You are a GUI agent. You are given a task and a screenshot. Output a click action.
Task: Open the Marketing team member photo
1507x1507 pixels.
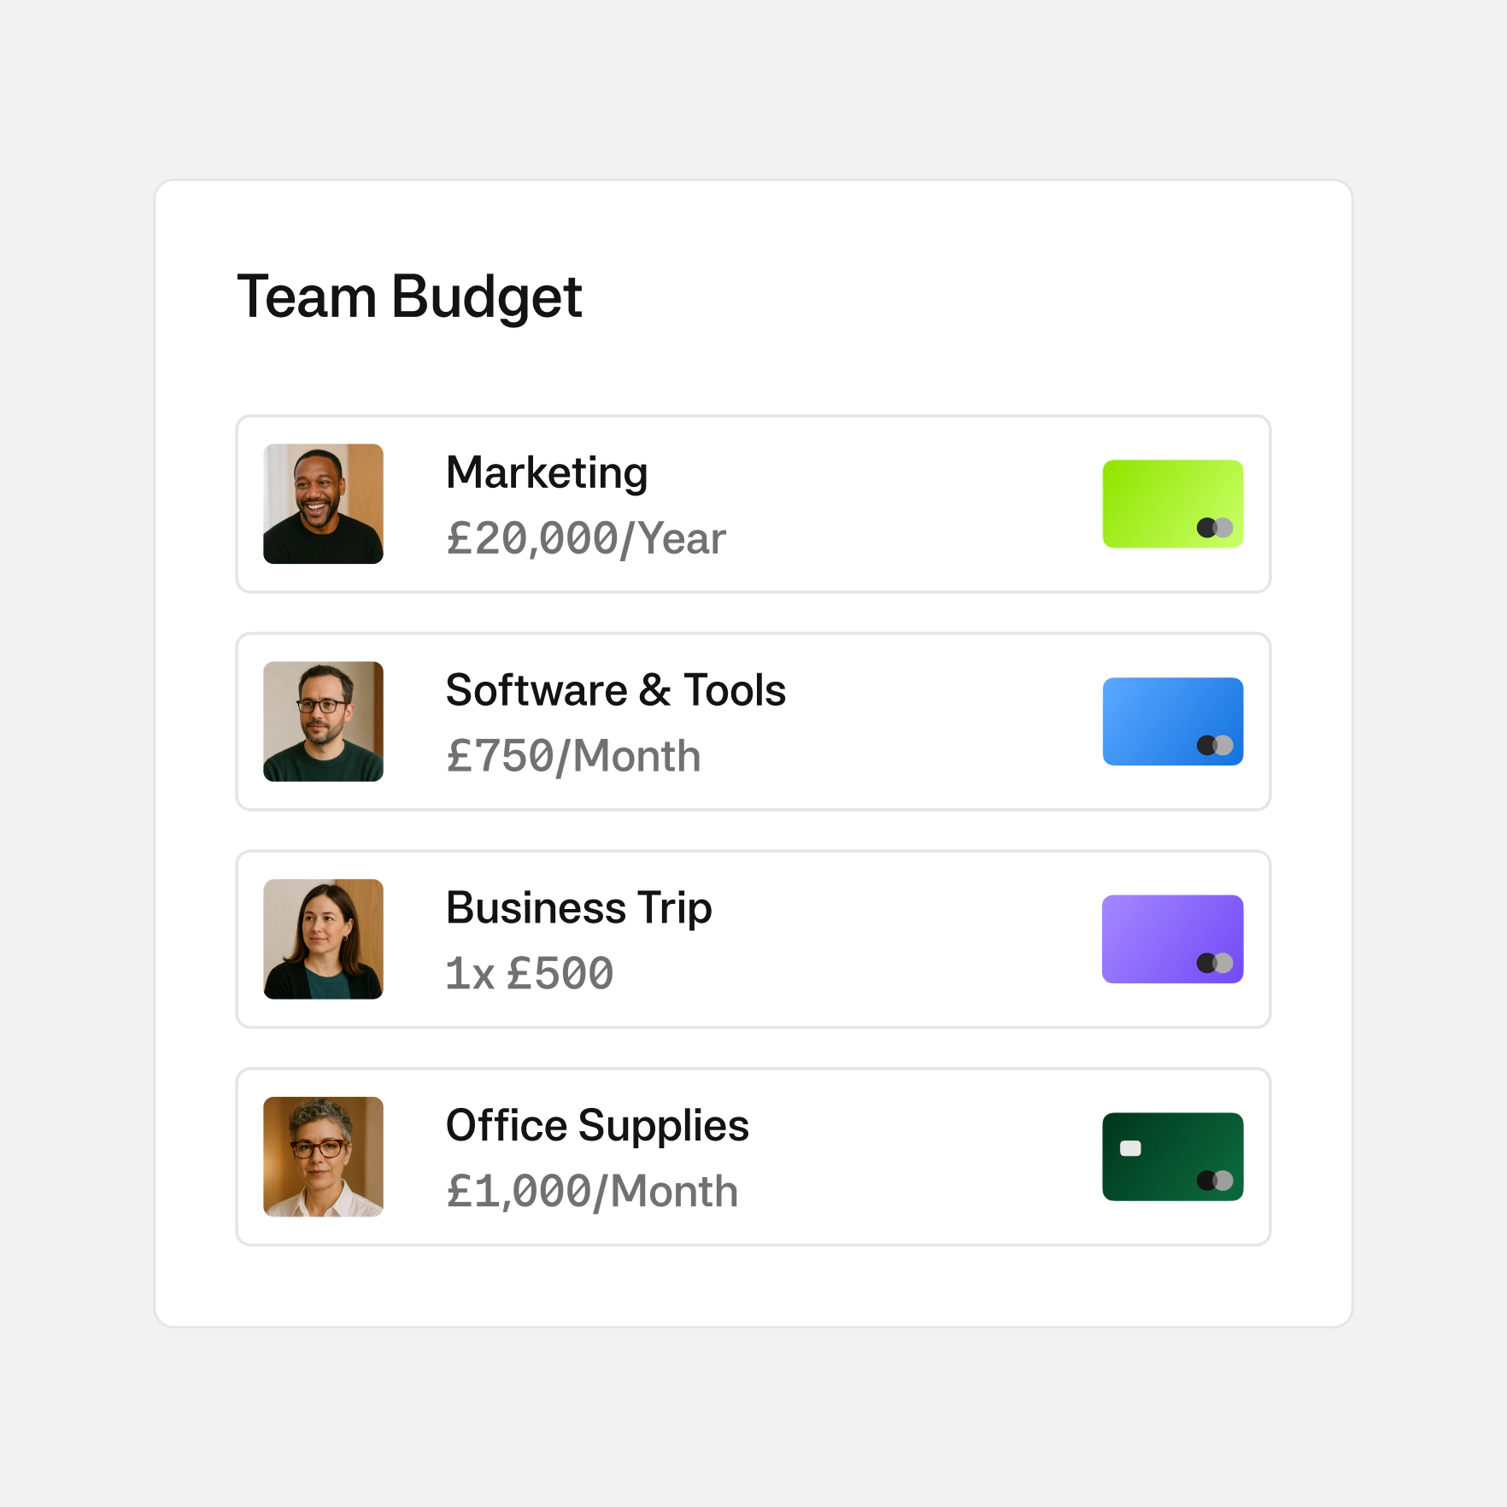(323, 504)
